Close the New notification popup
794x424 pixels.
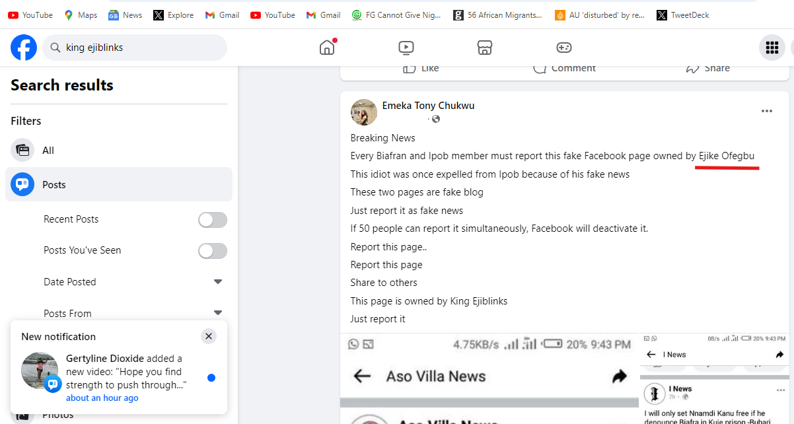coord(209,336)
